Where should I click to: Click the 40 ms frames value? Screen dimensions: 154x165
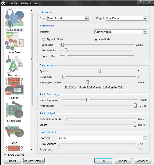click(x=141, y=82)
